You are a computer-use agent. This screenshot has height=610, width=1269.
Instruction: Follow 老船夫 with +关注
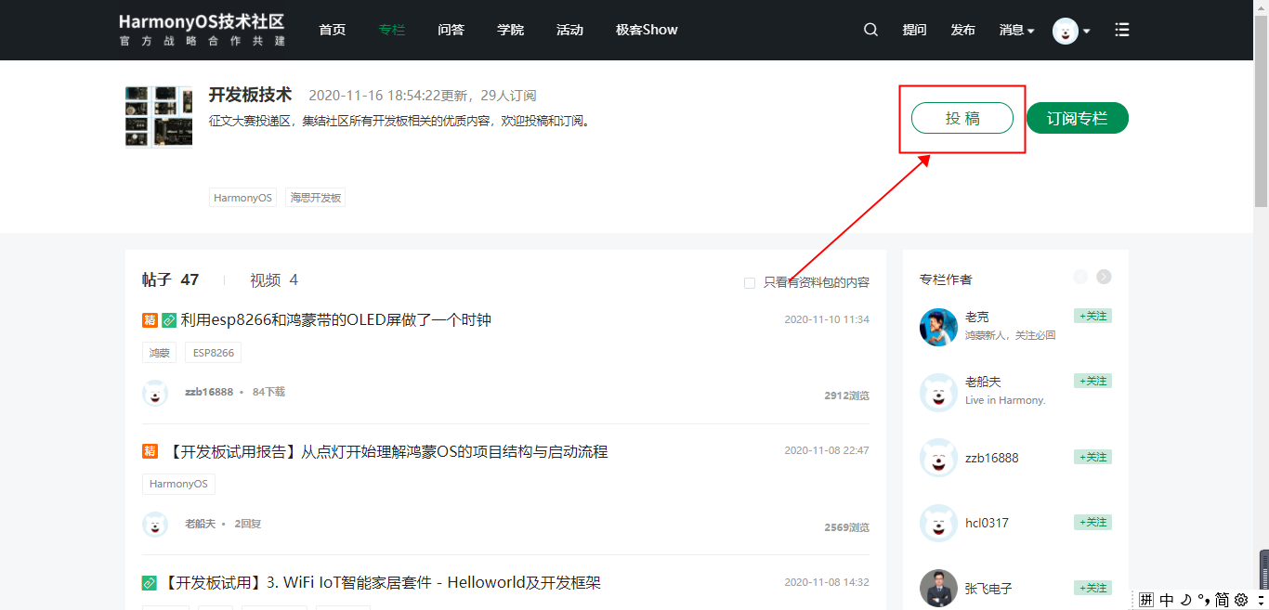[x=1092, y=381]
